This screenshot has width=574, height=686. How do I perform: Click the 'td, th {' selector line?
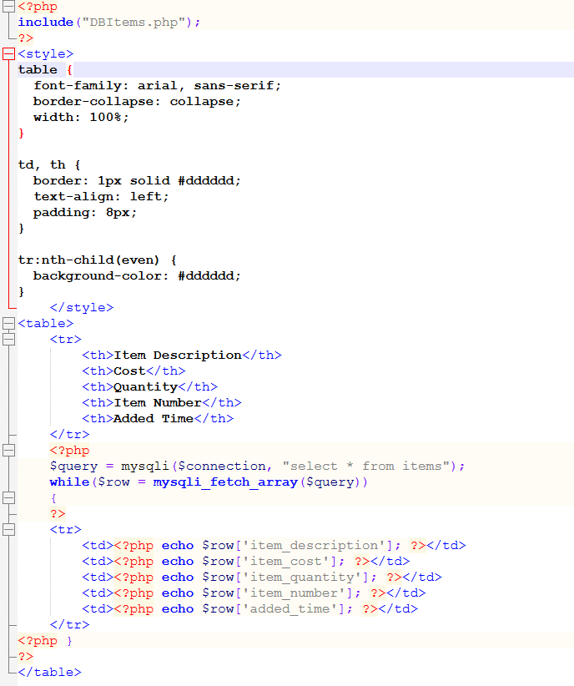[x=49, y=165]
